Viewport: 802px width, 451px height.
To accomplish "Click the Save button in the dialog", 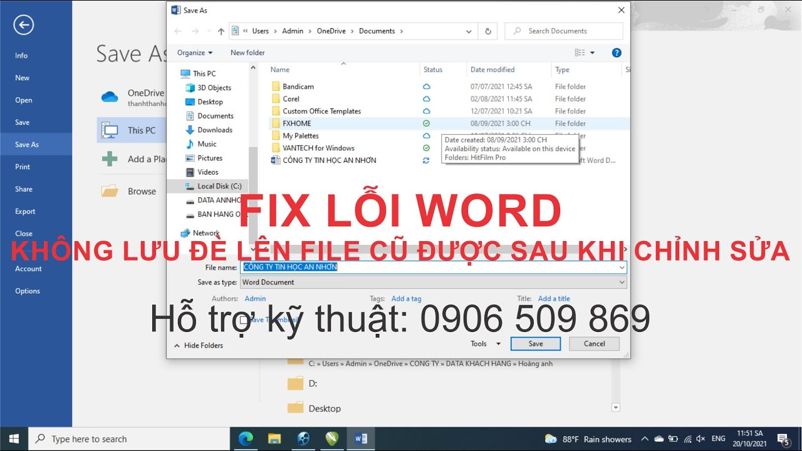I will [x=536, y=343].
